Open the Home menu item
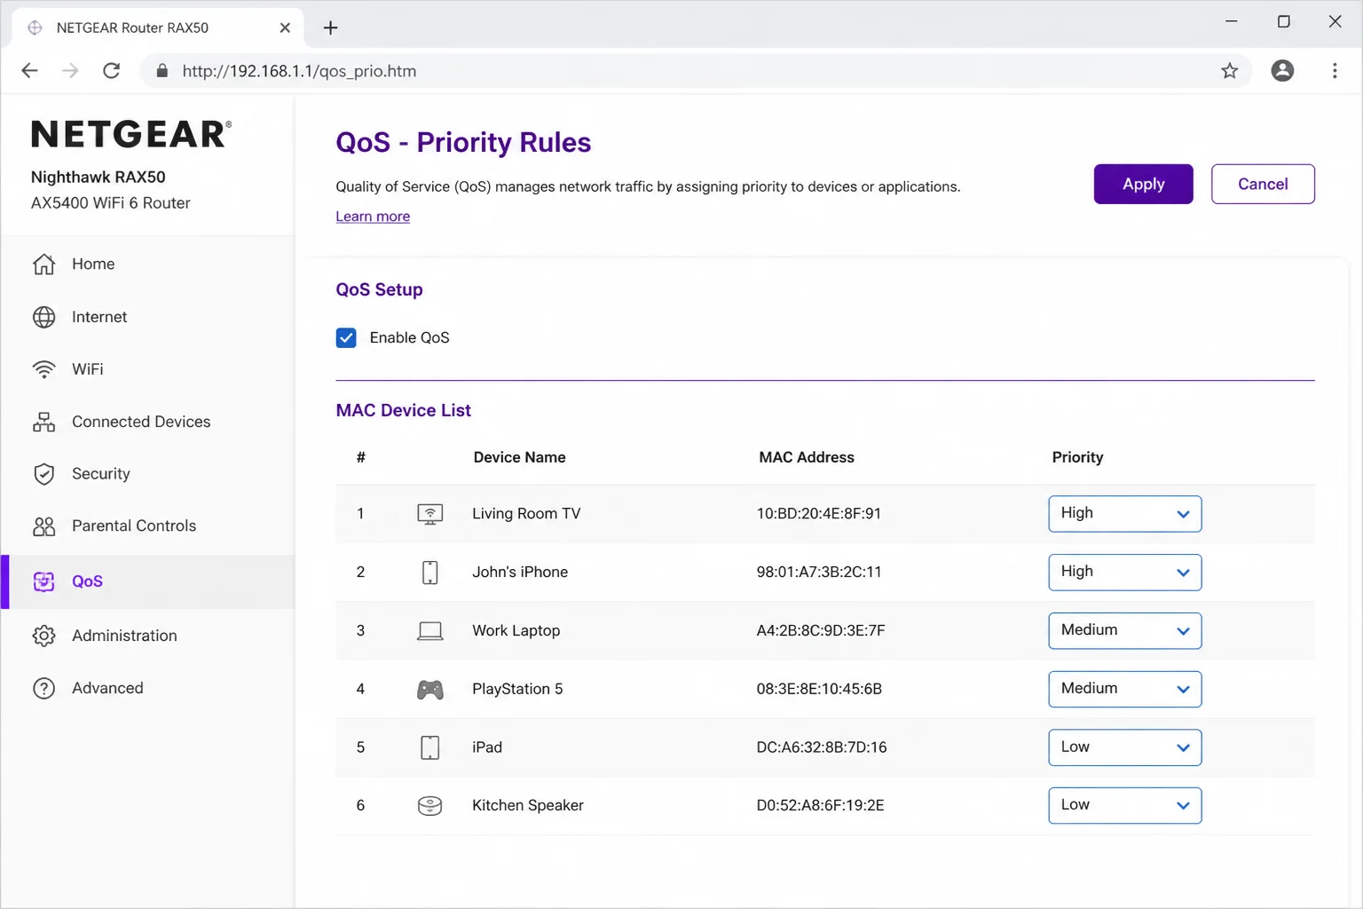This screenshot has width=1363, height=909. click(147, 264)
